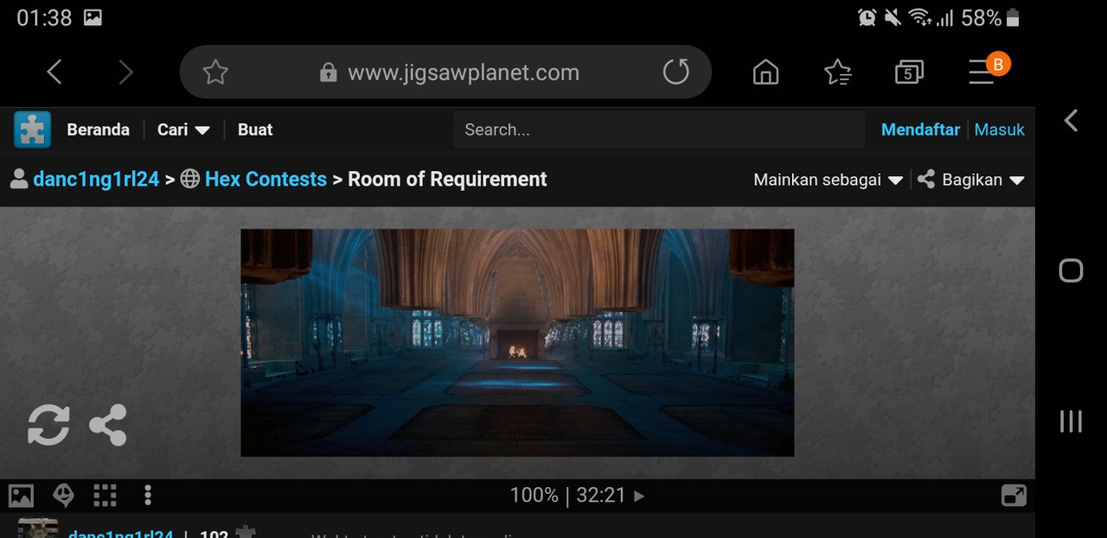The height and width of the screenshot is (538, 1107).
Task: Click the Mendaftar link
Action: (920, 130)
